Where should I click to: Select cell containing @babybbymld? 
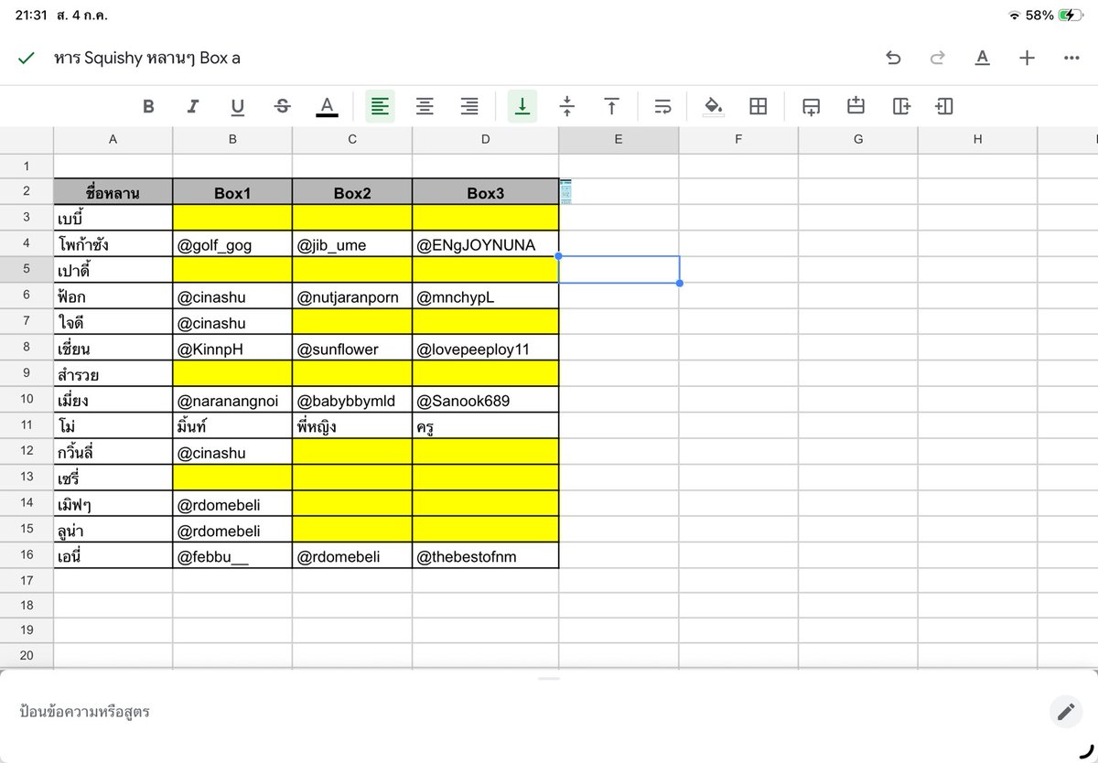pyautogui.click(x=352, y=400)
